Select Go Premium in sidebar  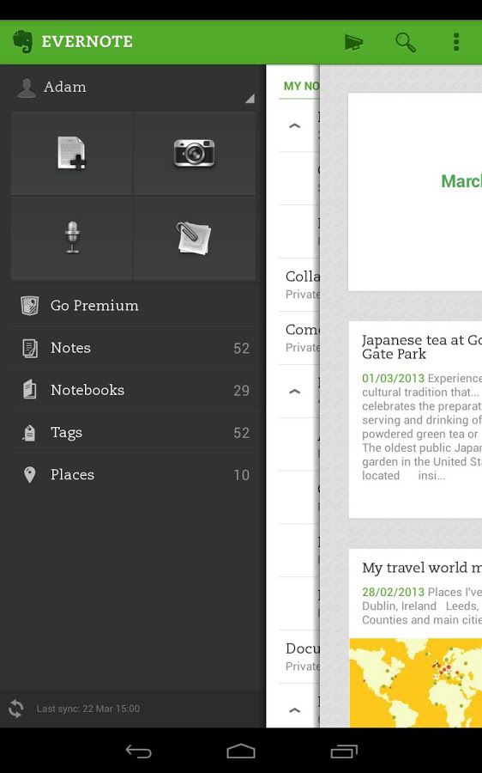click(x=133, y=306)
